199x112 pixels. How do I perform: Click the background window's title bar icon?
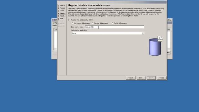53,20
